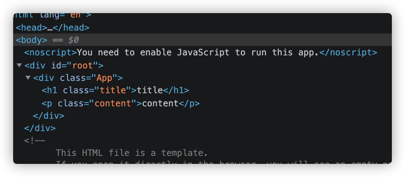Click the paragraph text node "content"
Screen dimensions: 405x177
point(160,103)
